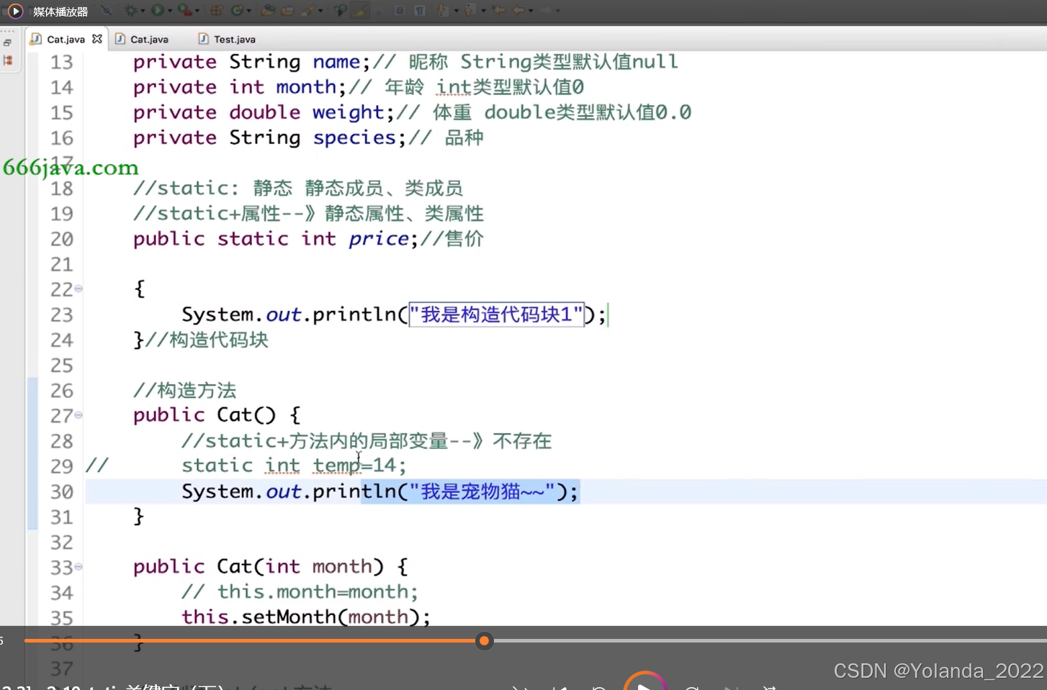Viewport: 1047px width, 690px height.
Task: Click the Next Annotation down arrow icon
Action: click(x=441, y=11)
